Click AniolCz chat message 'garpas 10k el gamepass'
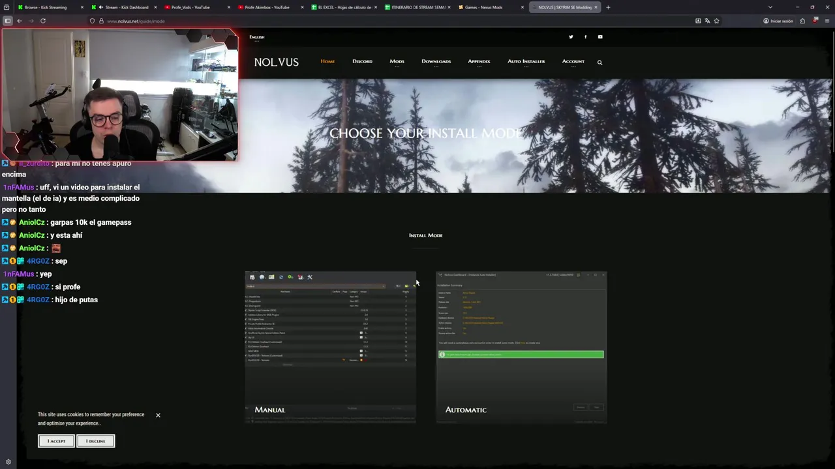 coord(91,222)
